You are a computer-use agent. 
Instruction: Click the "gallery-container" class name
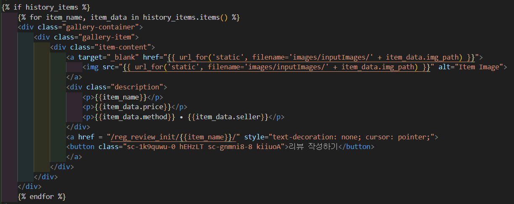[103, 27]
